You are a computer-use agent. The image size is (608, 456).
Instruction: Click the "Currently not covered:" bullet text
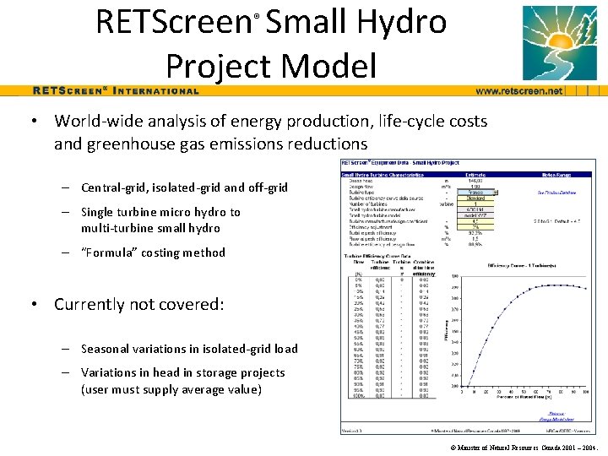click(138, 304)
